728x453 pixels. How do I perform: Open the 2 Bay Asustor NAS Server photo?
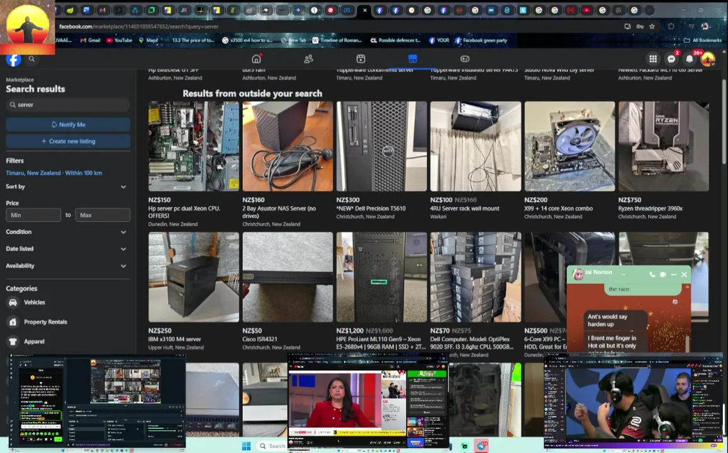288,146
